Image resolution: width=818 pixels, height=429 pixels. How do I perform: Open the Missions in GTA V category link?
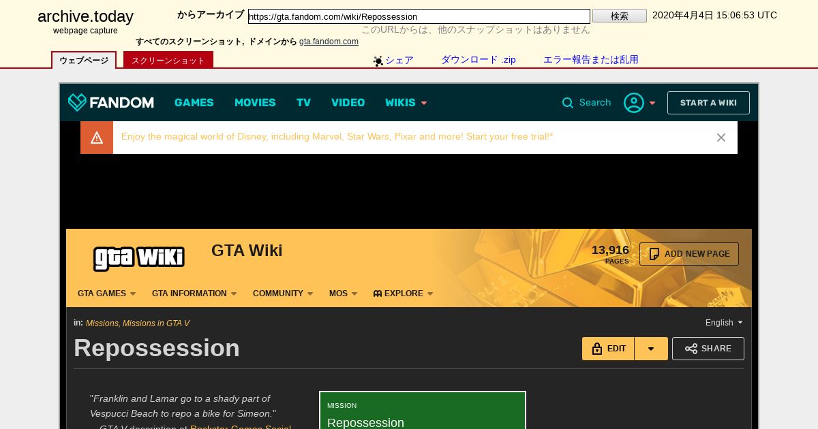point(156,323)
